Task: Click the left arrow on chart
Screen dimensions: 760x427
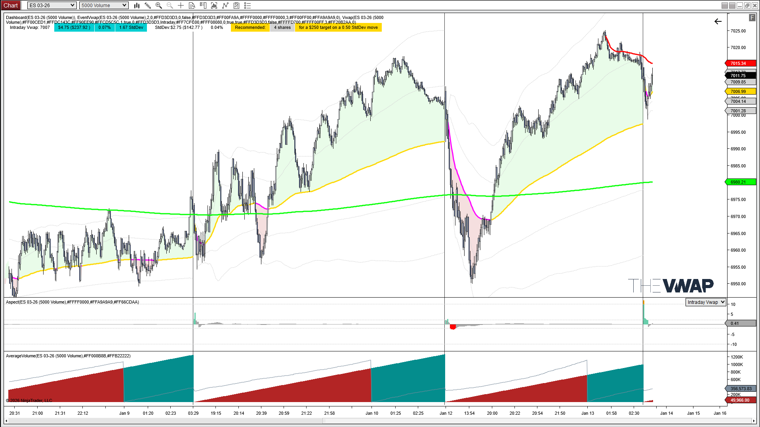Action: 718,22
